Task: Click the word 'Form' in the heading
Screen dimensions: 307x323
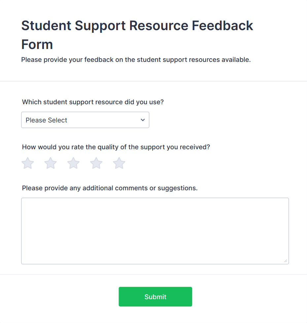Action: pos(37,44)
